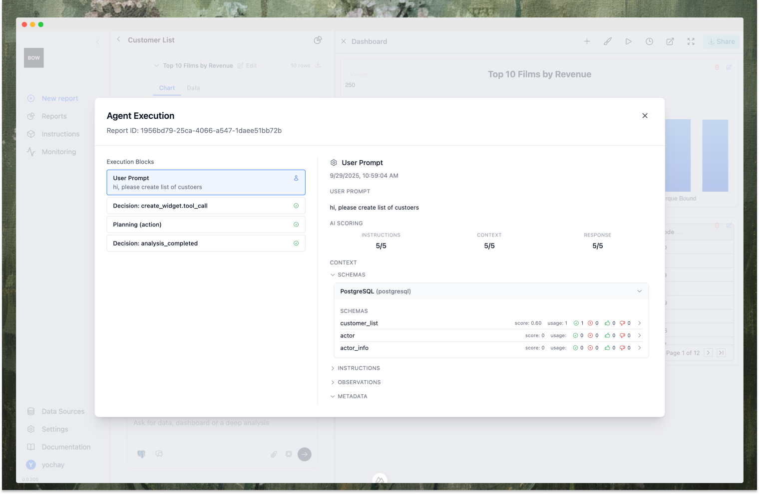Click the Share button
The height and width of the screenshot is (494, 759).
(722, 41)
